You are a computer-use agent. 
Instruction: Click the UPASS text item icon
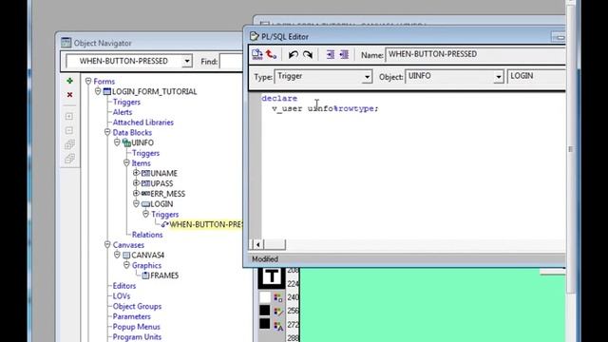(145, 183)
